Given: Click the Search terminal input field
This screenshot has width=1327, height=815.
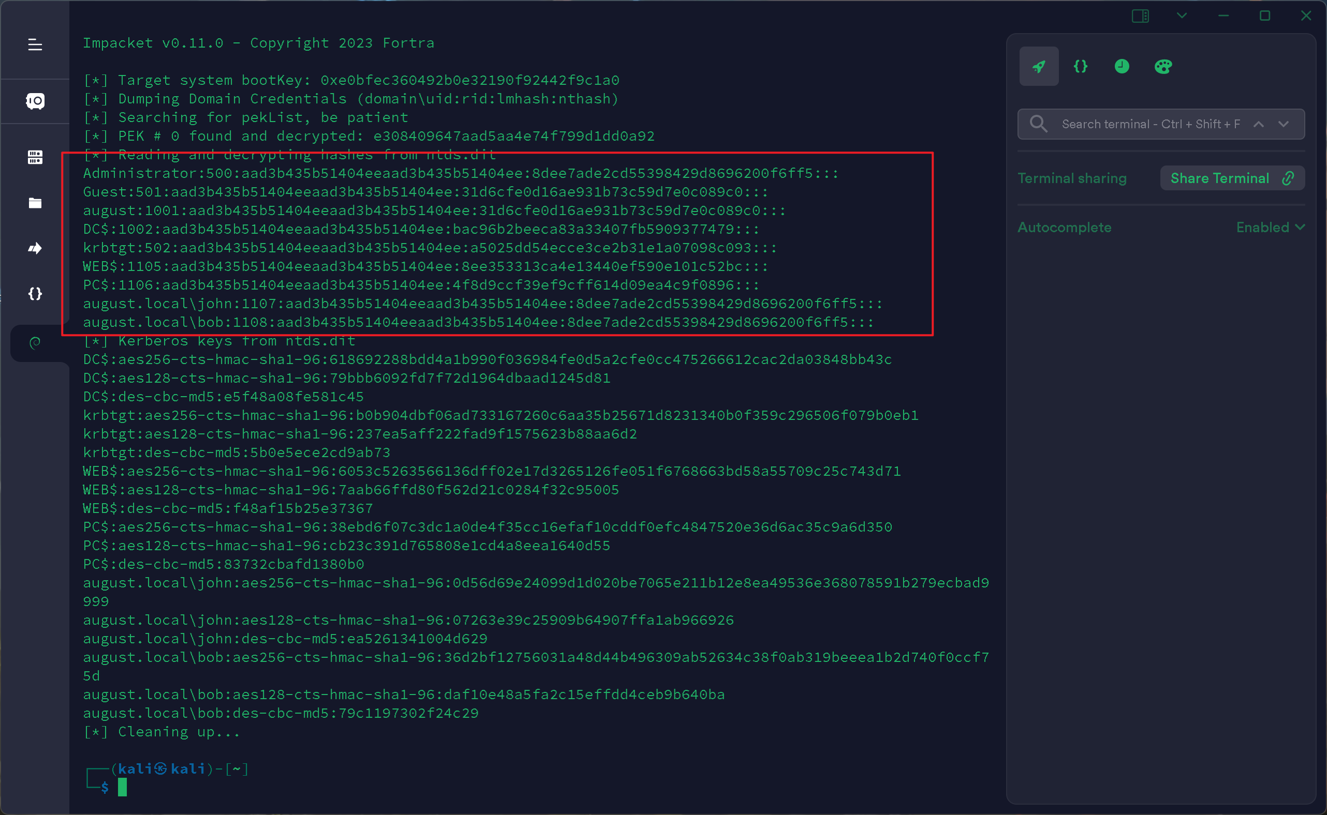Looking at the screenshot, I should 1150,124.
